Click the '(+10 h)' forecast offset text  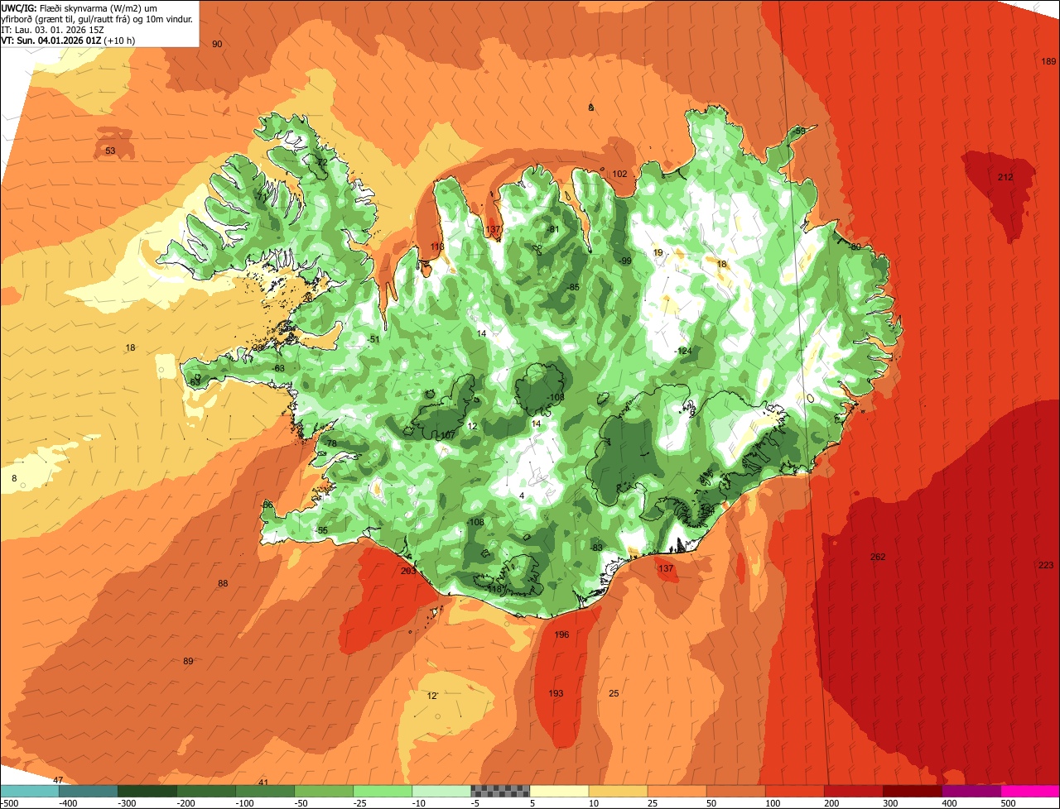tap(120, 40)
